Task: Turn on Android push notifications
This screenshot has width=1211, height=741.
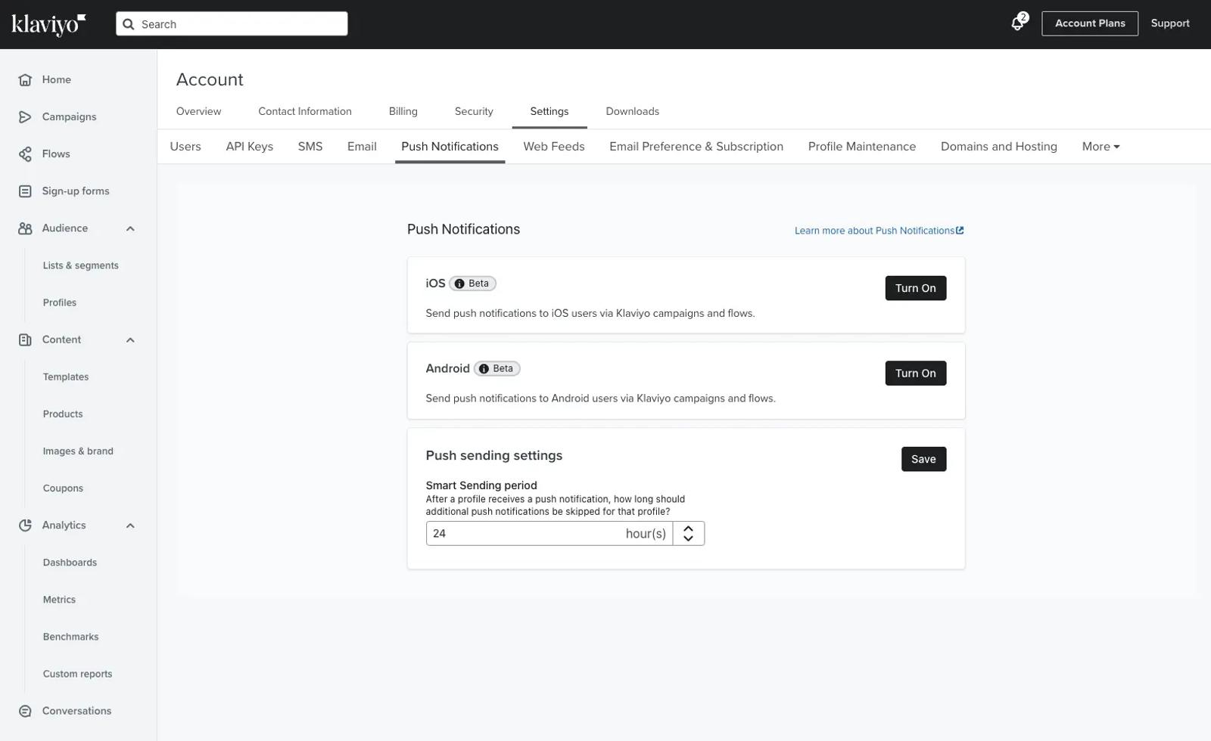Action: tap(915, 374)
